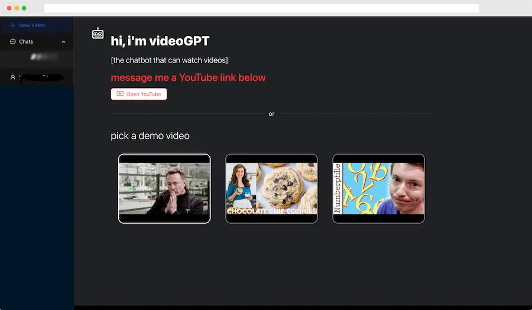Image resolution: width=532 pixels, height=310 pixels.
Task: Click the 'hi, i'm videoGPT' heading
Action: pyautogui.click(x=160, y=41)
